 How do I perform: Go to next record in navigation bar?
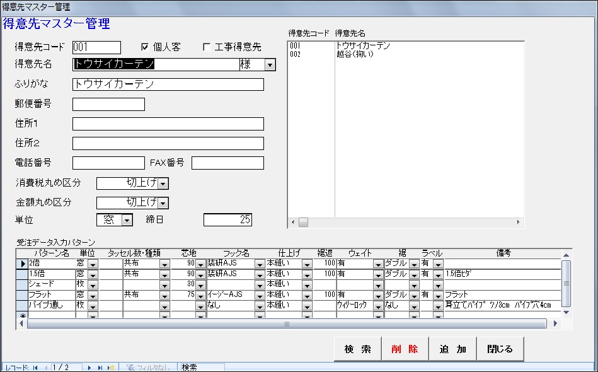click(90, 367)
